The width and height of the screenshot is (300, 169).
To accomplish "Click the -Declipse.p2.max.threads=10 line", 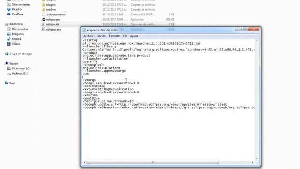I will coord(108,101).
